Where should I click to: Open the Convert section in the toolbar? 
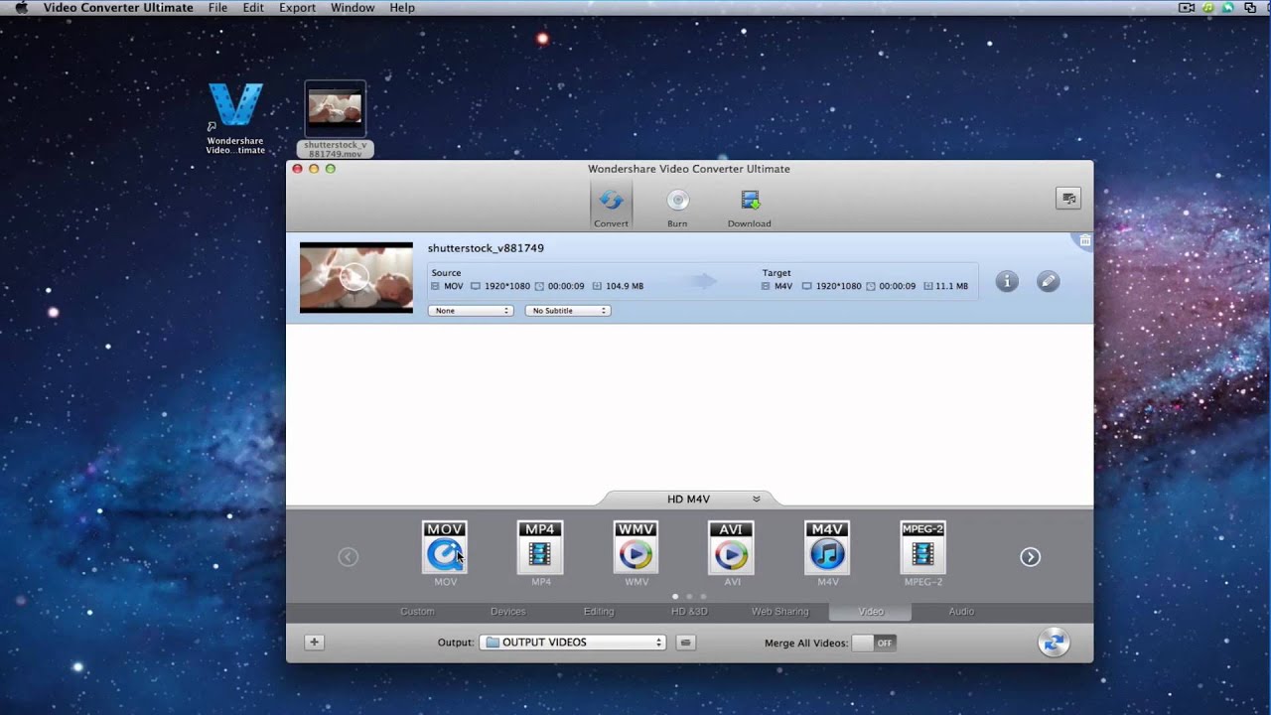tap(611, 206)
